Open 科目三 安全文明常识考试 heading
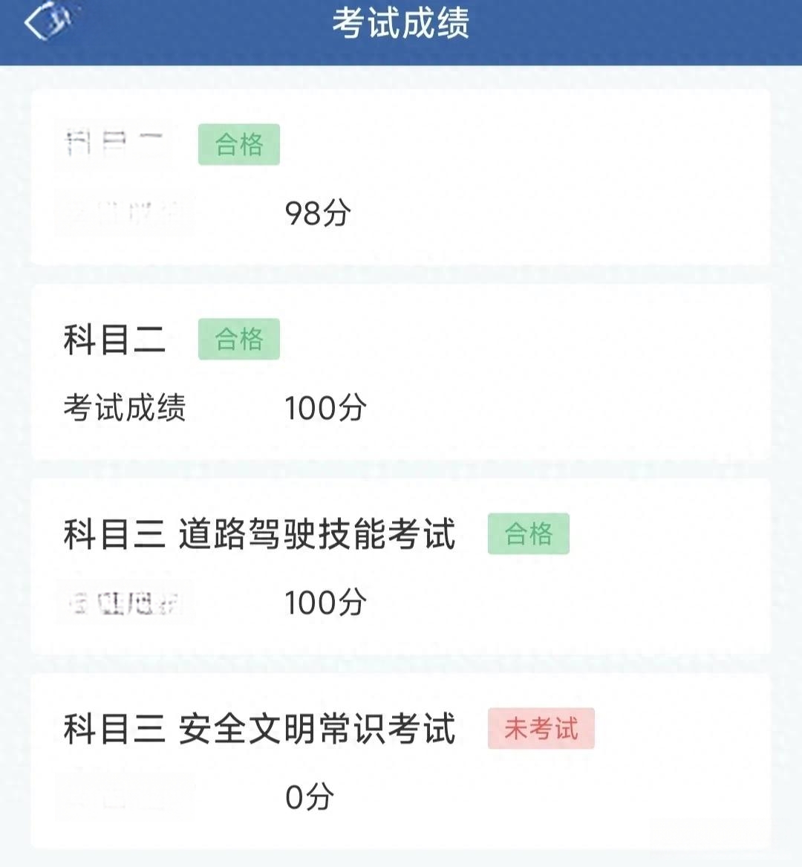 pos(259,728)
